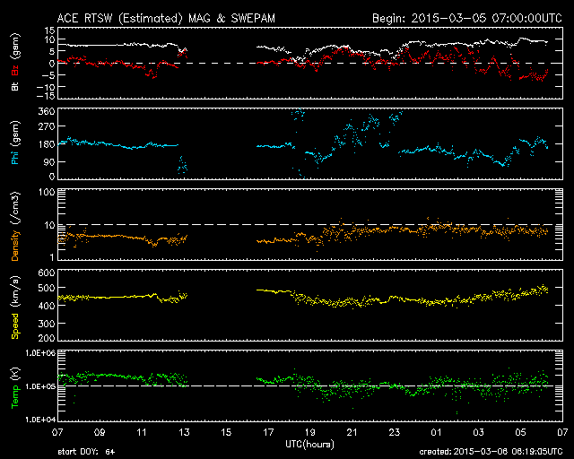Viewport: 574px width, 459px height.
Task: Click the '01' hour label on the time axis
Action: click(x=437, y=433)
